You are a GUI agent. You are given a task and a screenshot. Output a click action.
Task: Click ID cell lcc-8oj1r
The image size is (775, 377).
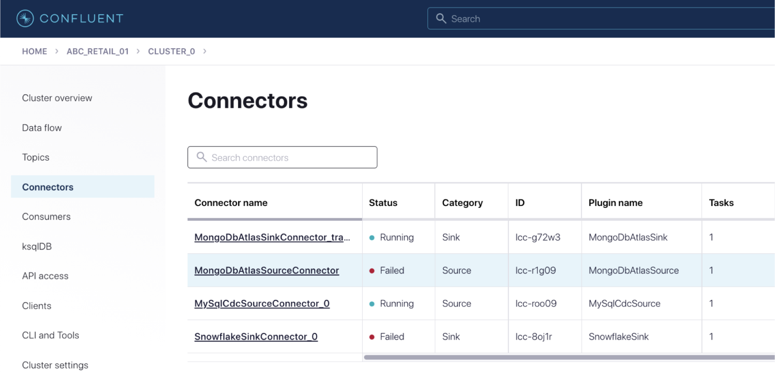point(533,337)
